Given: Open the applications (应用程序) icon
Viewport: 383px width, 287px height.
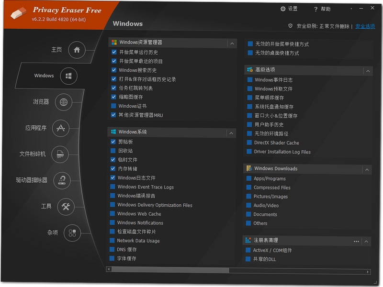Looking at the screenshot, I should click(61, 128).
